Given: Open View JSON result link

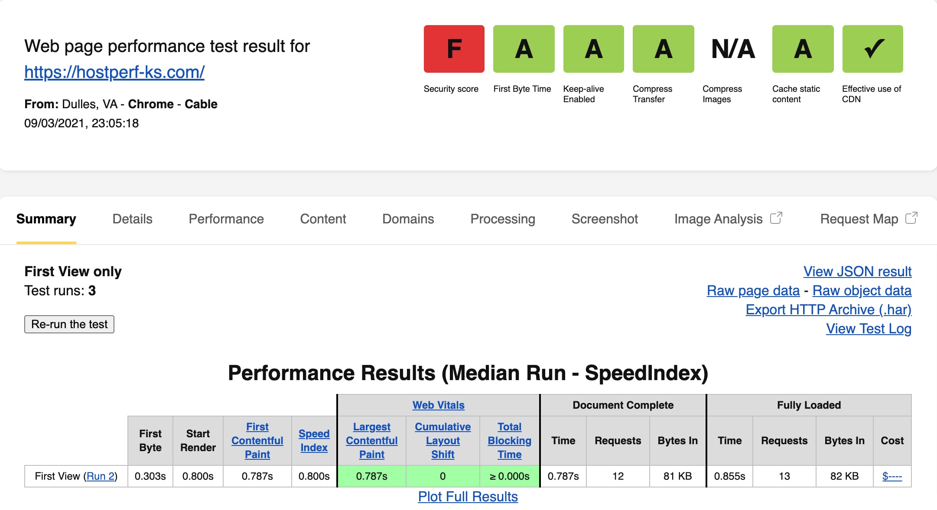Looking at the screenshot, I should coord(857,271).
